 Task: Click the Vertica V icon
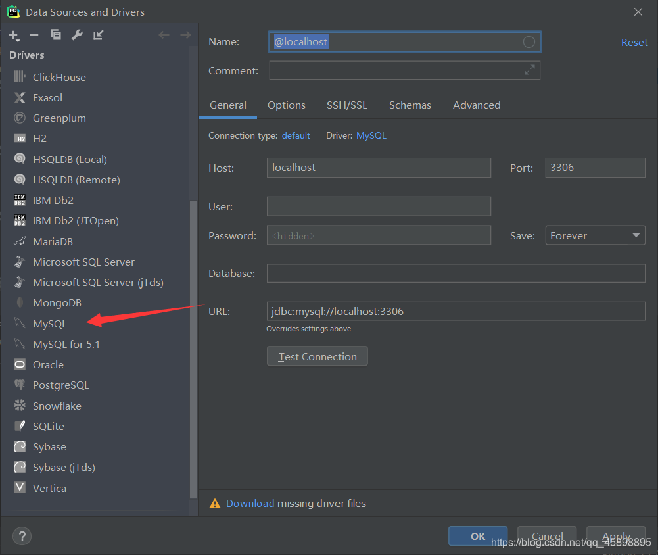(19, 487)
